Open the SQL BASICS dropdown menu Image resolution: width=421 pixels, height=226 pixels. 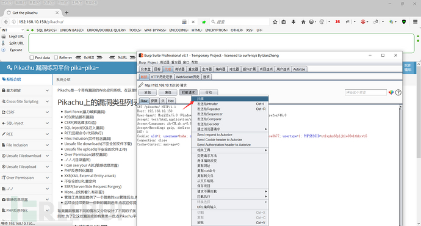(47, 30)
